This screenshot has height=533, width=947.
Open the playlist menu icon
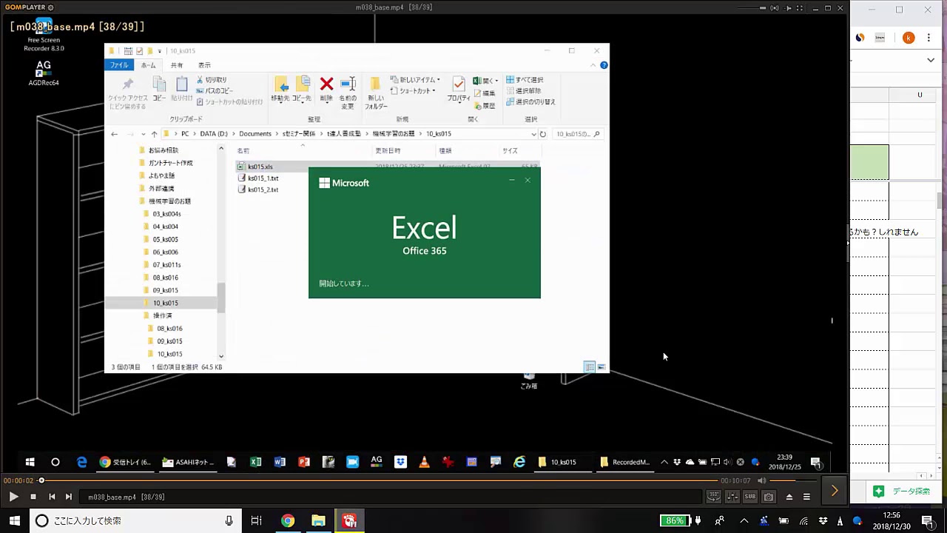click(806, 497)
